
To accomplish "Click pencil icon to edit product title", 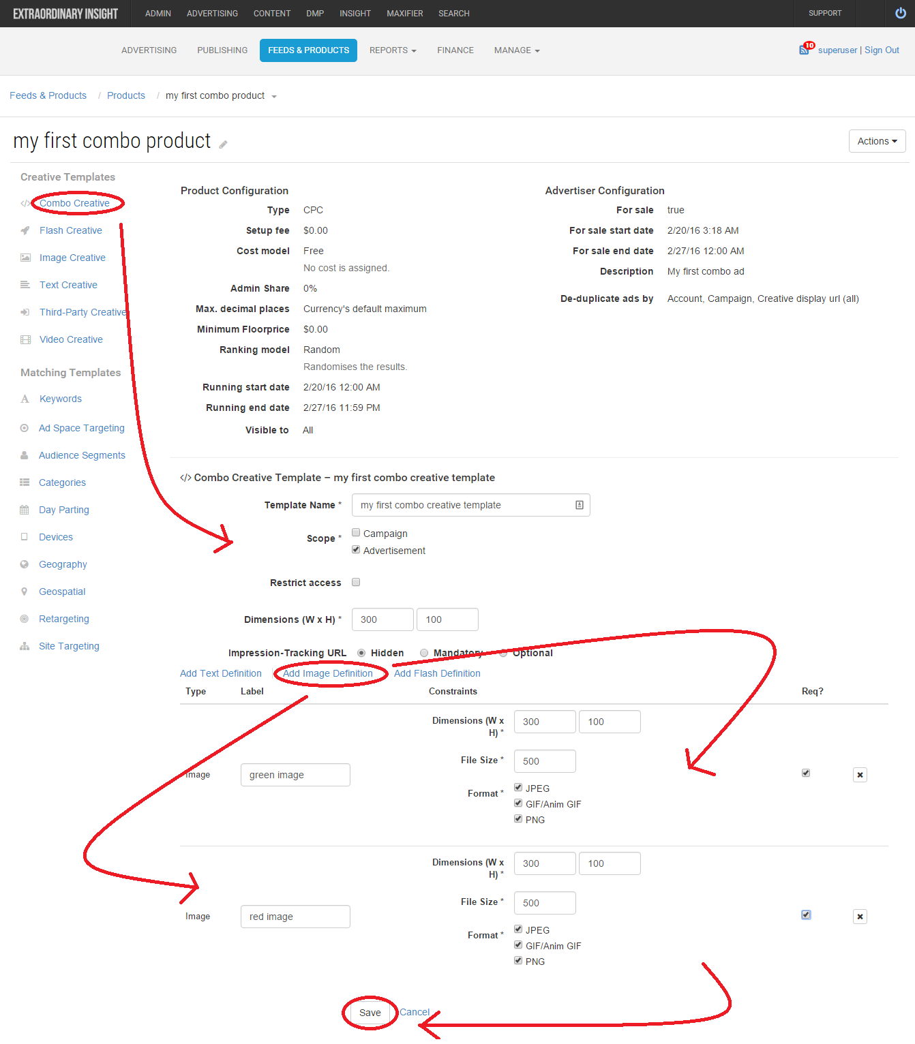I will click(223, 144).
